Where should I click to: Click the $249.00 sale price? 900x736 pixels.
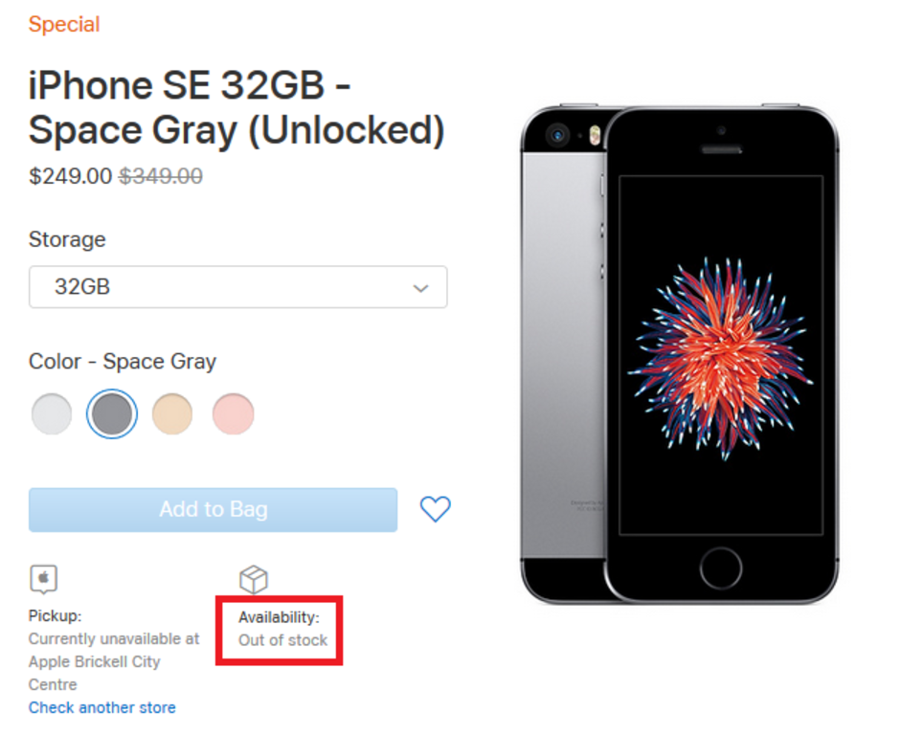(x=71, y=177)
